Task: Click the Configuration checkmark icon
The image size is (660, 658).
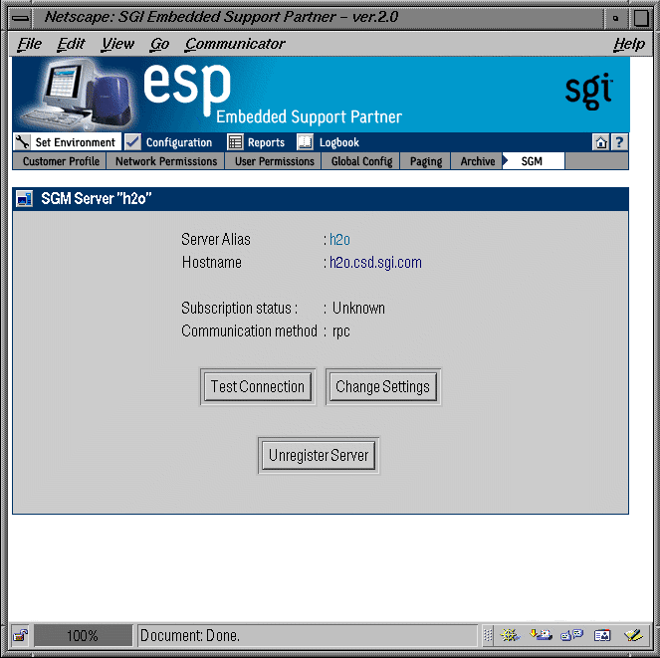Action: tap(132, 142)
